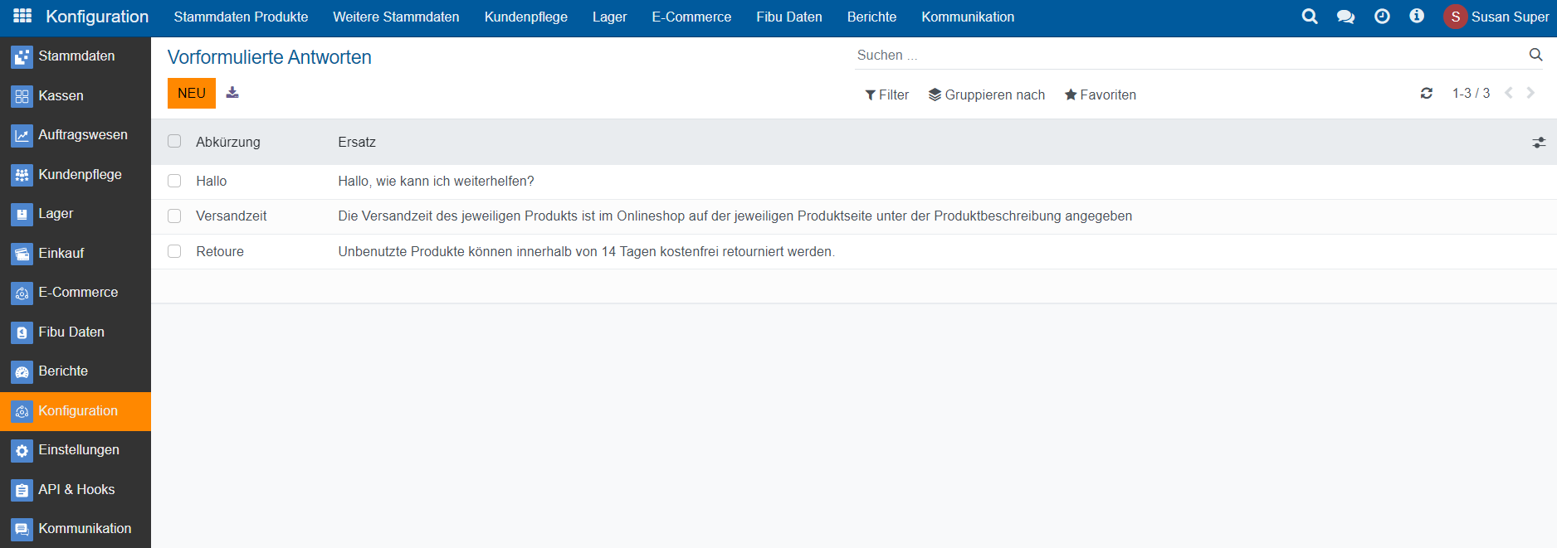Click the download/export icon next to NEU
Screen dimensions: 1557x548
pos(232,93)
